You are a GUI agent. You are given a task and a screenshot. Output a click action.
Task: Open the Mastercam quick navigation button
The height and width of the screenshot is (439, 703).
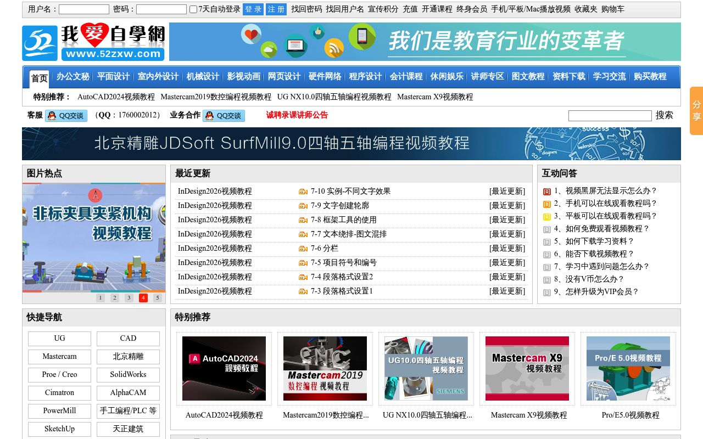pos(59,357)
